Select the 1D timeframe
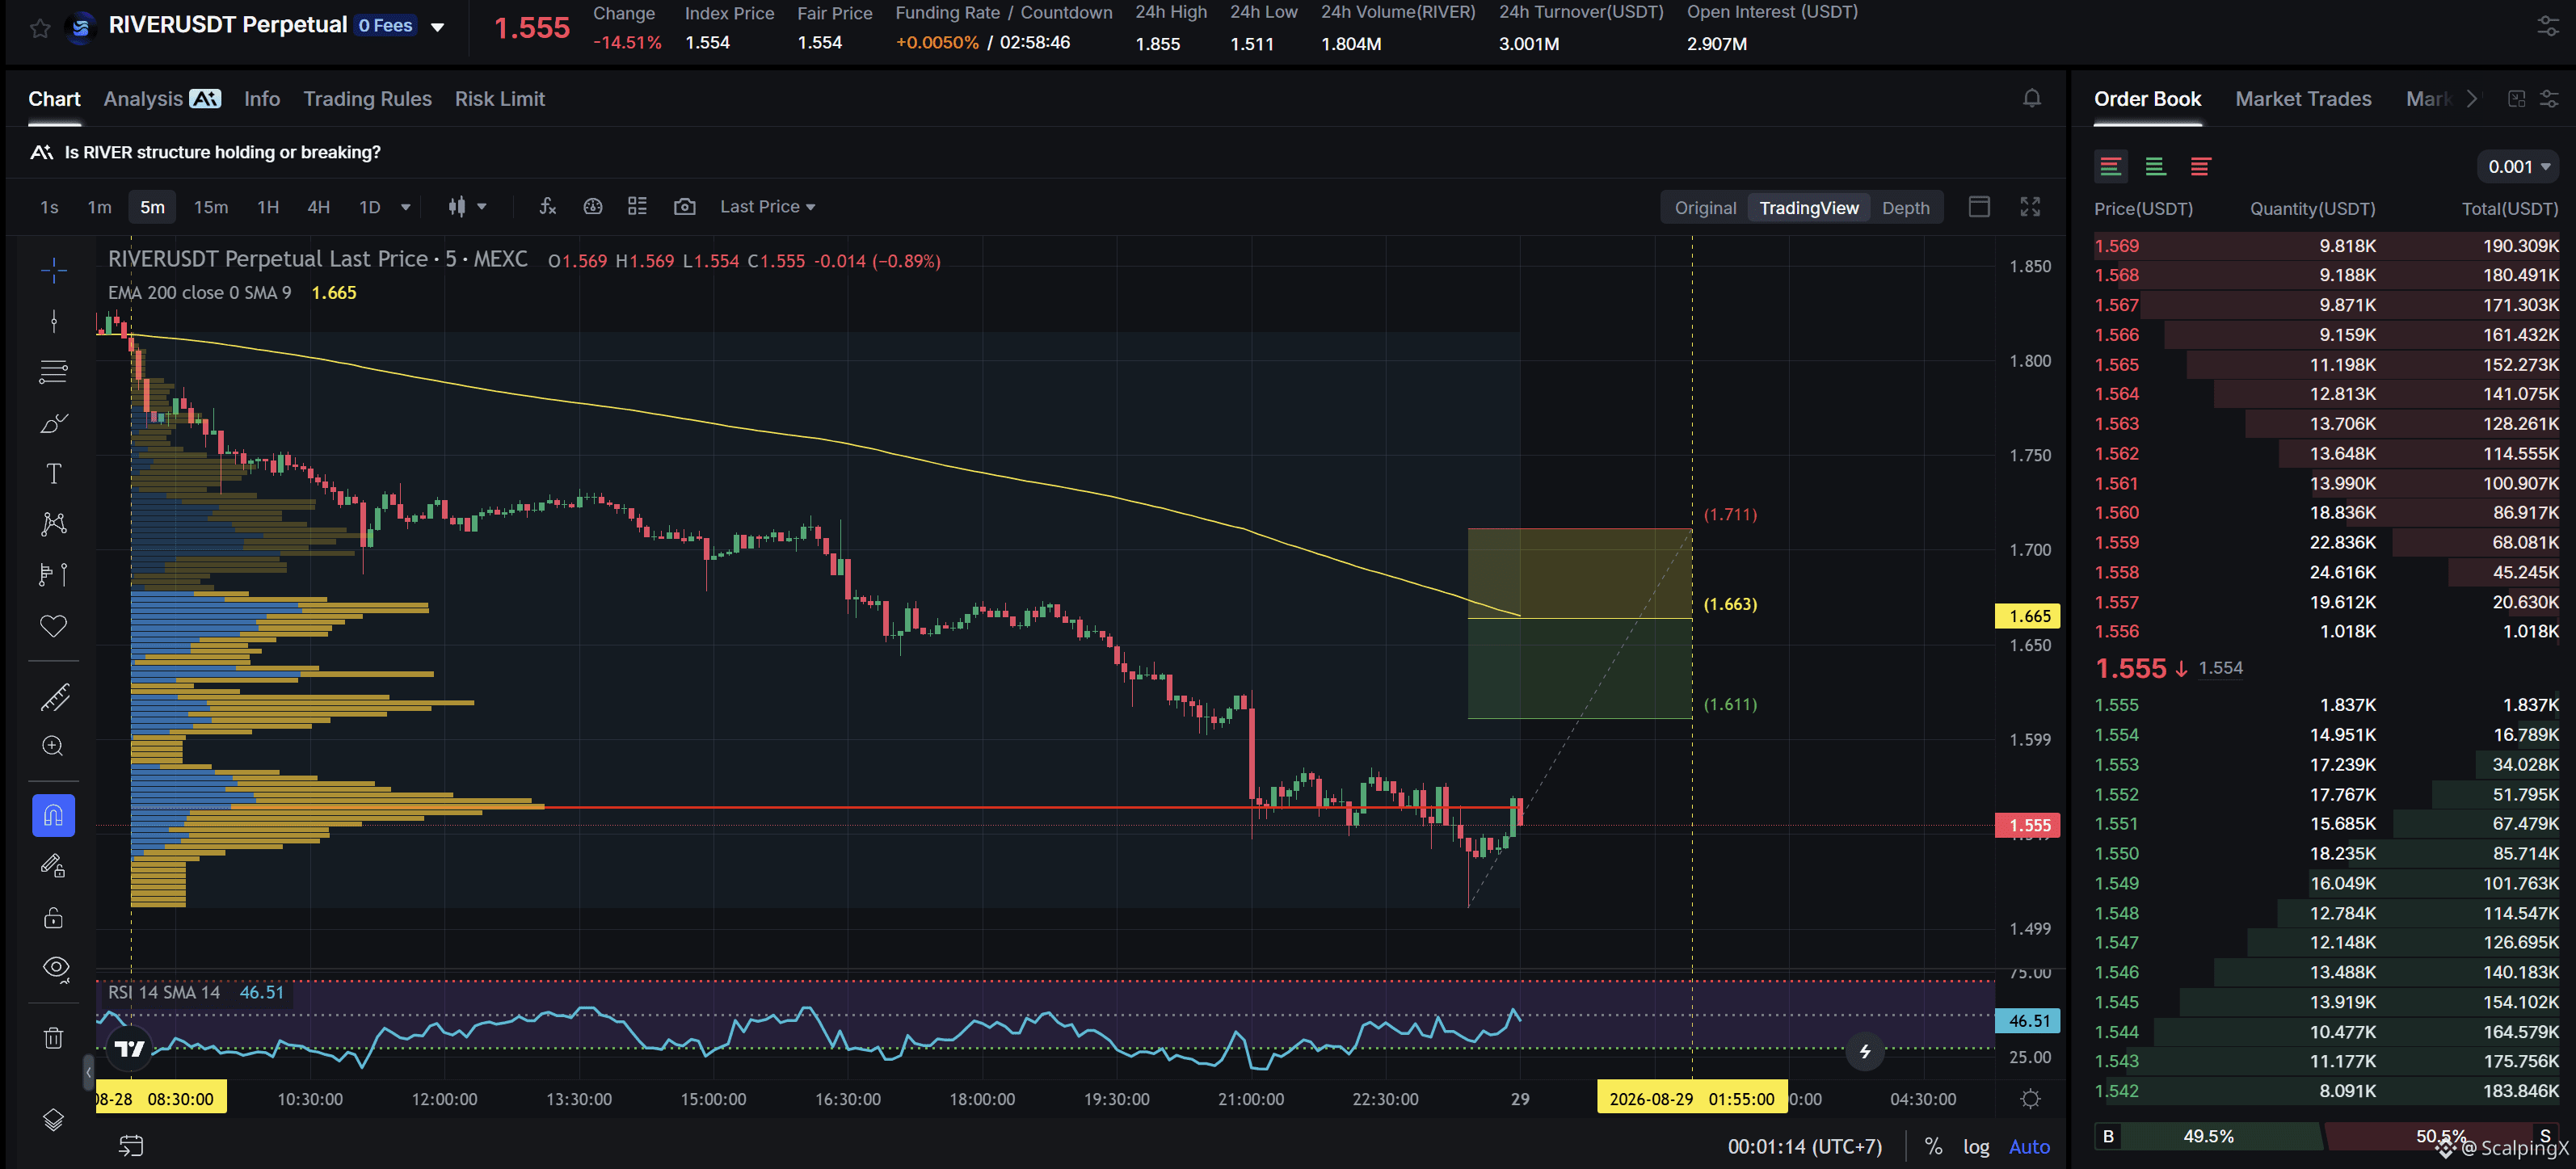This screenshot has width=2576, height=1169. coord(370,207)
